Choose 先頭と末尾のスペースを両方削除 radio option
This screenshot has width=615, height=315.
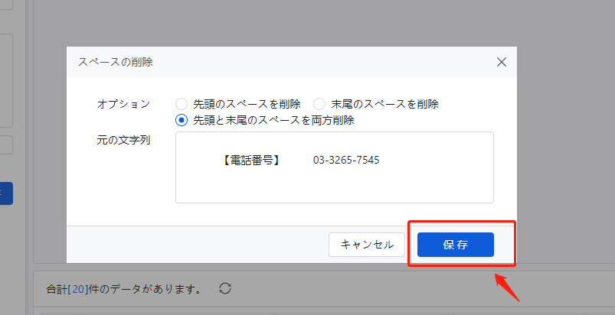[182, 120]
